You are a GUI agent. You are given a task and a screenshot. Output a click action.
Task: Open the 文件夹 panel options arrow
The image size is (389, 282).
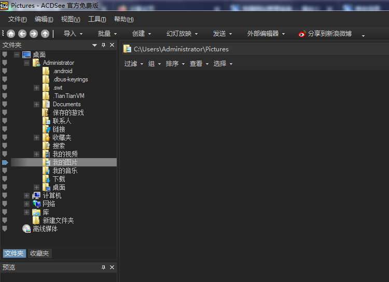click(x=94, y=45)
